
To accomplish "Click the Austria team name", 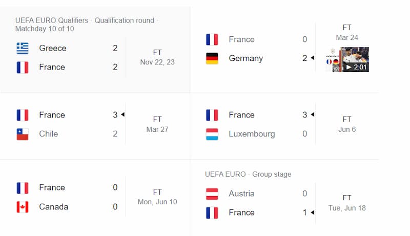I will tap(241, 194).
